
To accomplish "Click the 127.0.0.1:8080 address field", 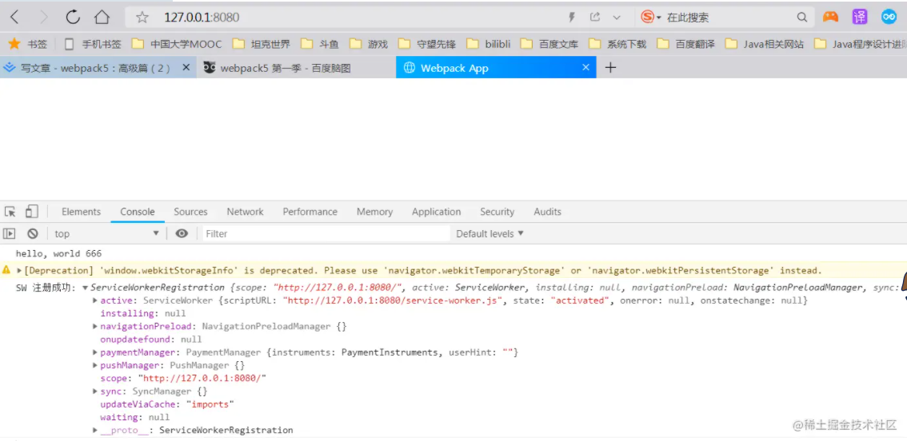I will (x=202, y=18).
